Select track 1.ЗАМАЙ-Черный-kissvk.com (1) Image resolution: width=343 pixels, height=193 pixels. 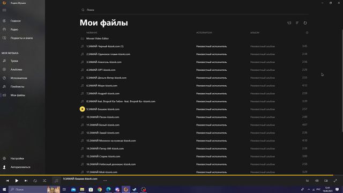point(194,46)
